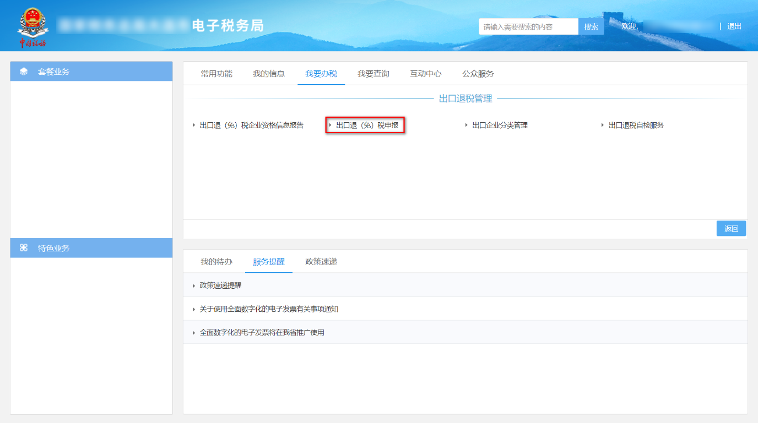Click the grid icon beside 特色业务

click(x=23, y=248)
